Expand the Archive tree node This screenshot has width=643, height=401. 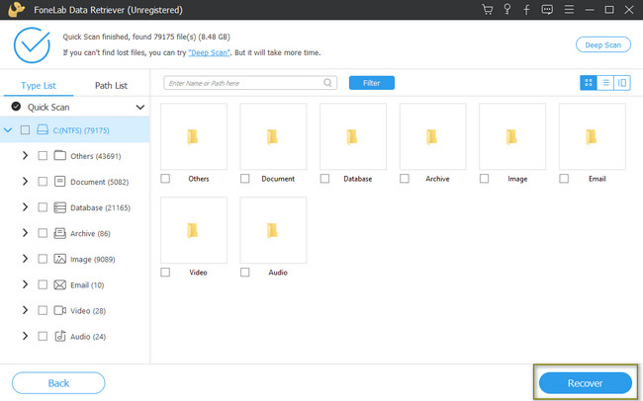(25, 233)
